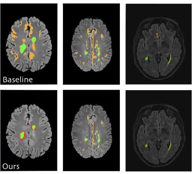Select the Baseline dark skull-outlined scan image
The image size is (194, 174).
(159, 44)
